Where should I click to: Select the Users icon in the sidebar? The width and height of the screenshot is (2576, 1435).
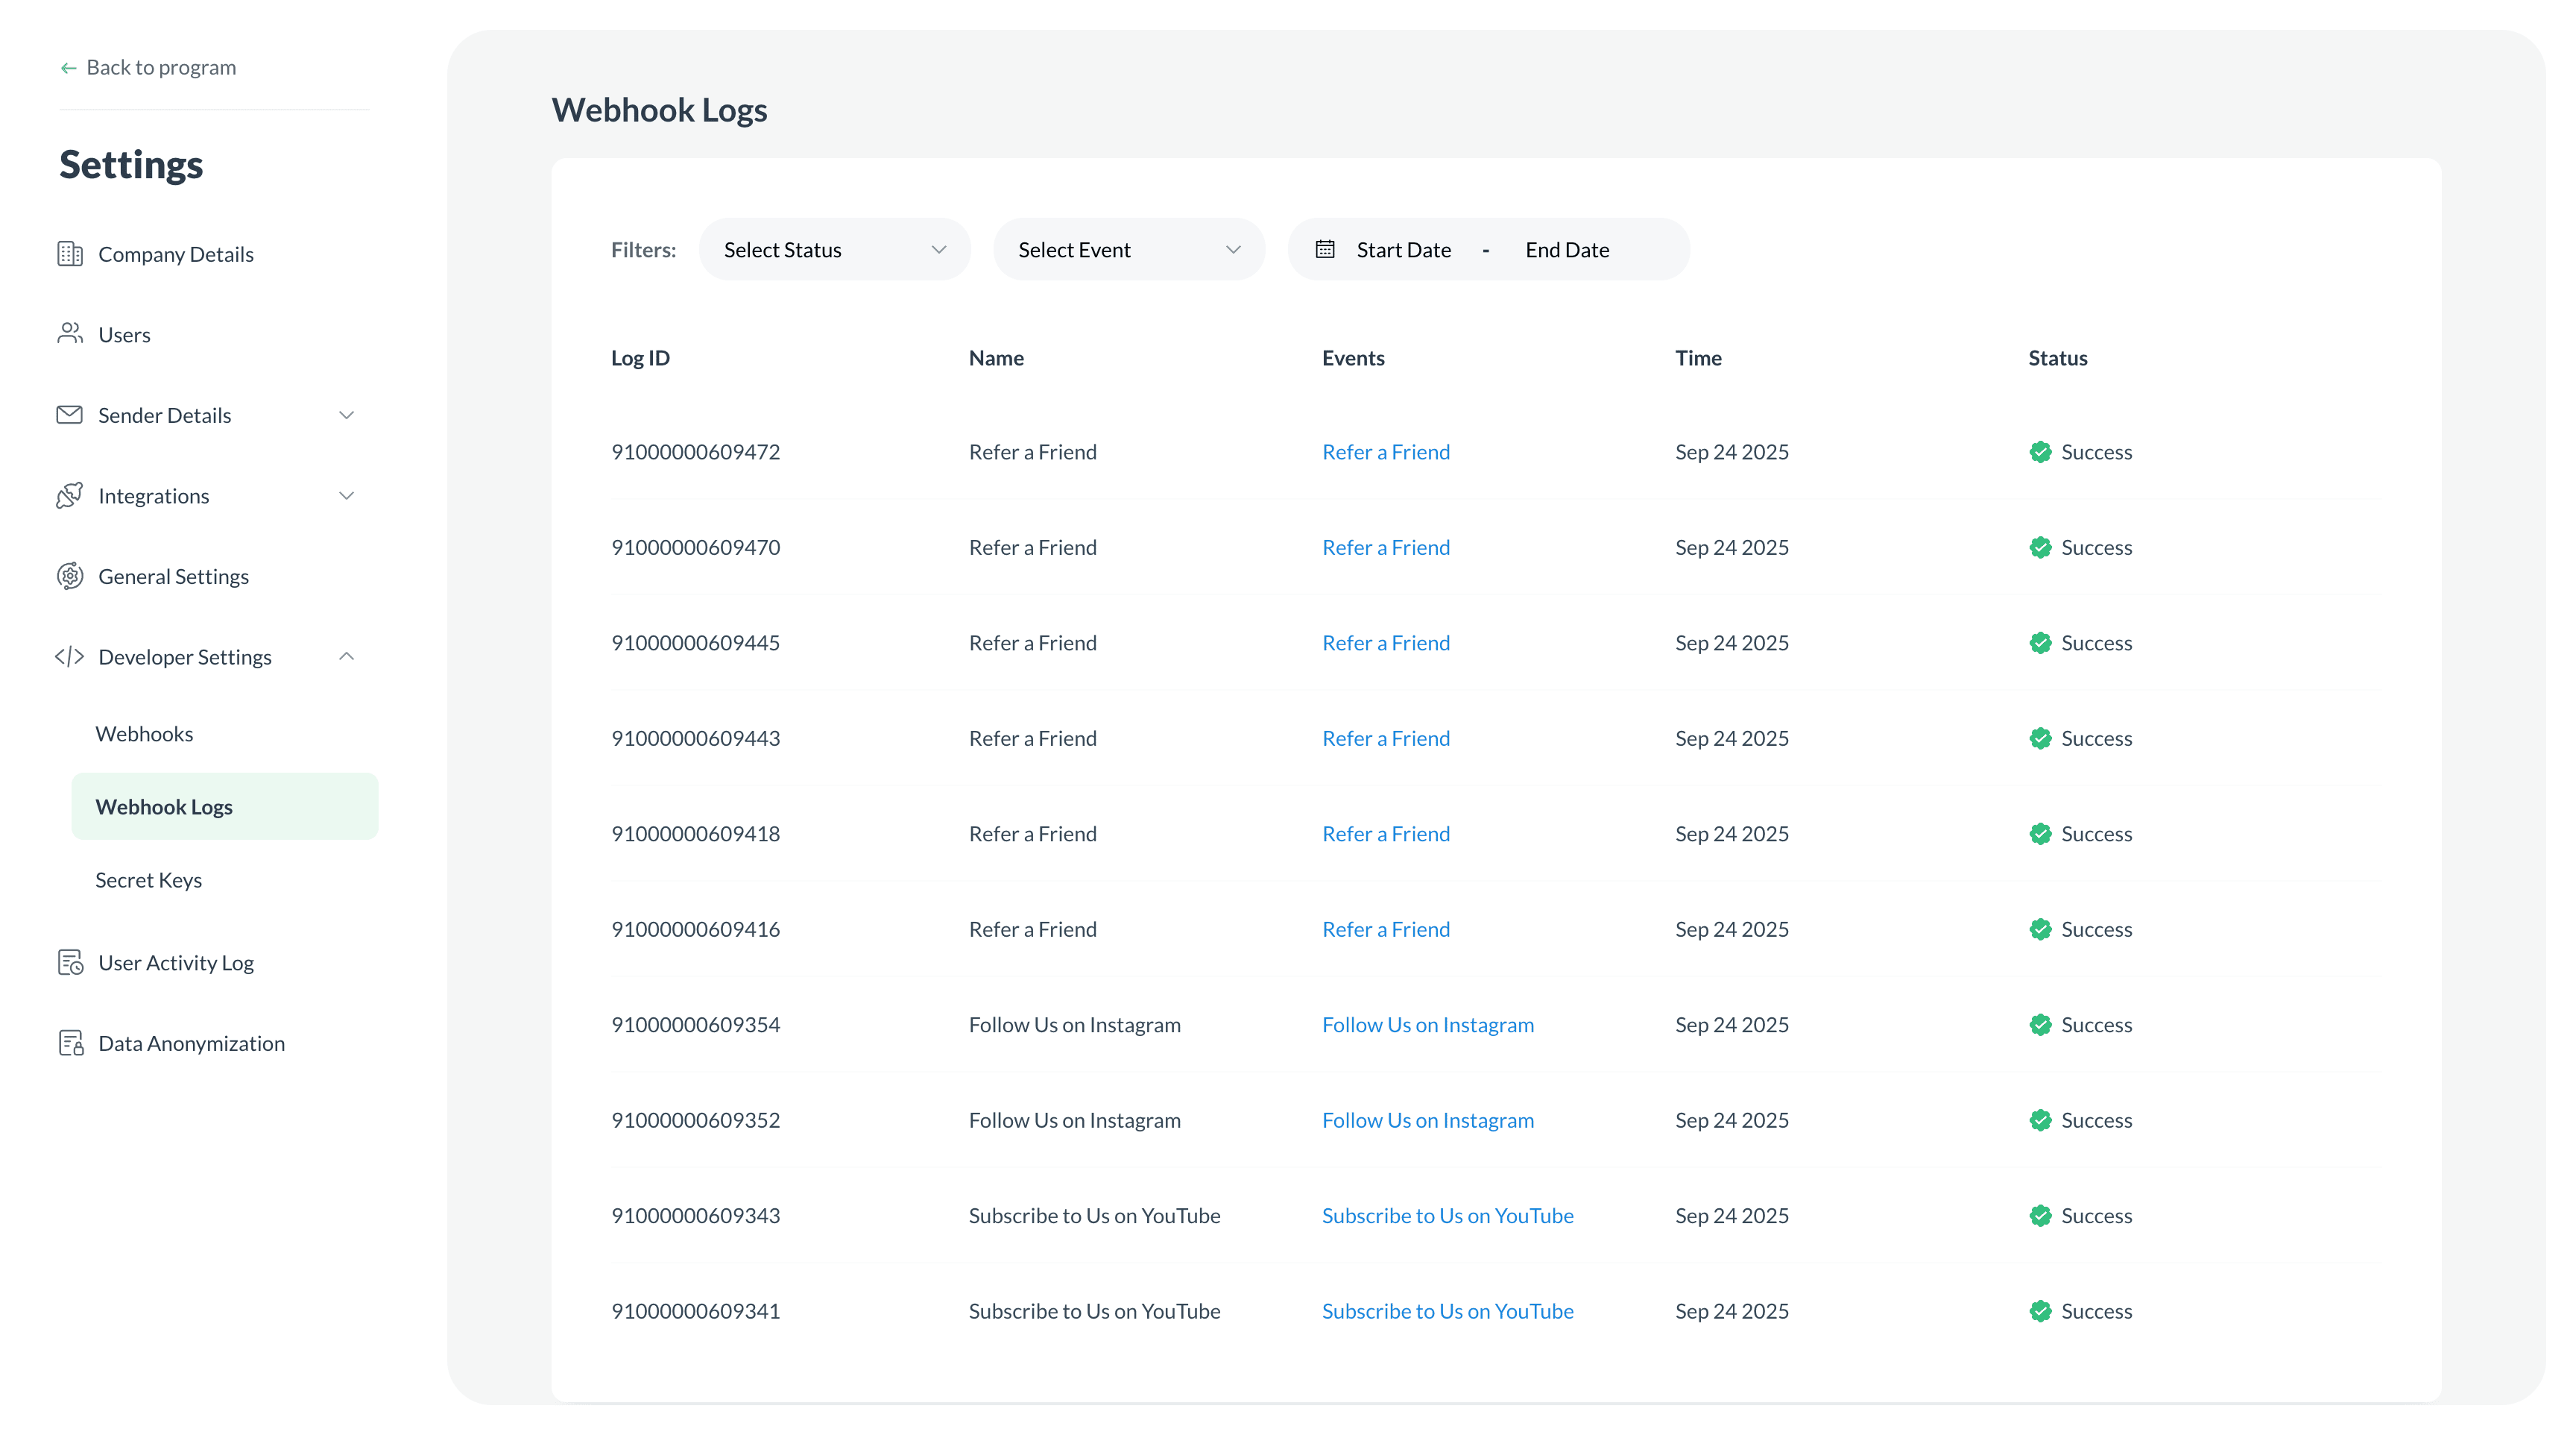click(69, 334)
